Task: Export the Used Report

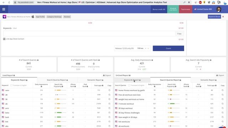Action: (x=107, y=75)
